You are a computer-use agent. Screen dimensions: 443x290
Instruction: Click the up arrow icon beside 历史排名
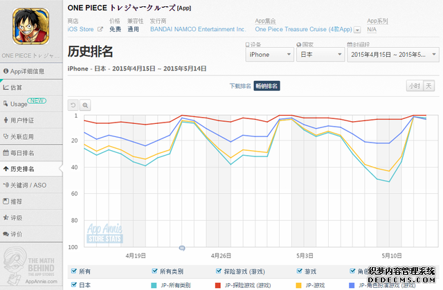tap(6, 169)
